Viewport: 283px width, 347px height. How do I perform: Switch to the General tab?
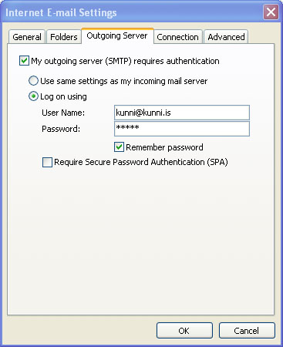27,37
